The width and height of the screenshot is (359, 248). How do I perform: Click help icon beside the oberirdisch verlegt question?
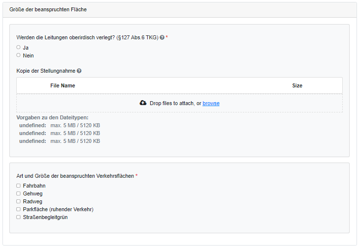click(x=162, y=37)
